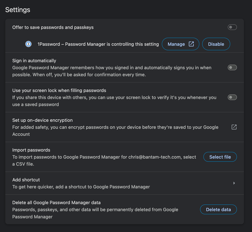The height and width of the screenshot is (232, 252).
Task: Click the 1Password controlling this setting text
Action: point(98,44)
